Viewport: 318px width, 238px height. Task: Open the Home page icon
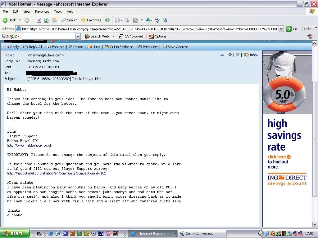54,20
